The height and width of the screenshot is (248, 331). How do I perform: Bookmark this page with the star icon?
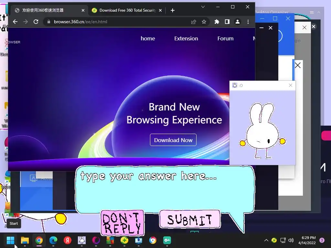click(x=204, y=22)
